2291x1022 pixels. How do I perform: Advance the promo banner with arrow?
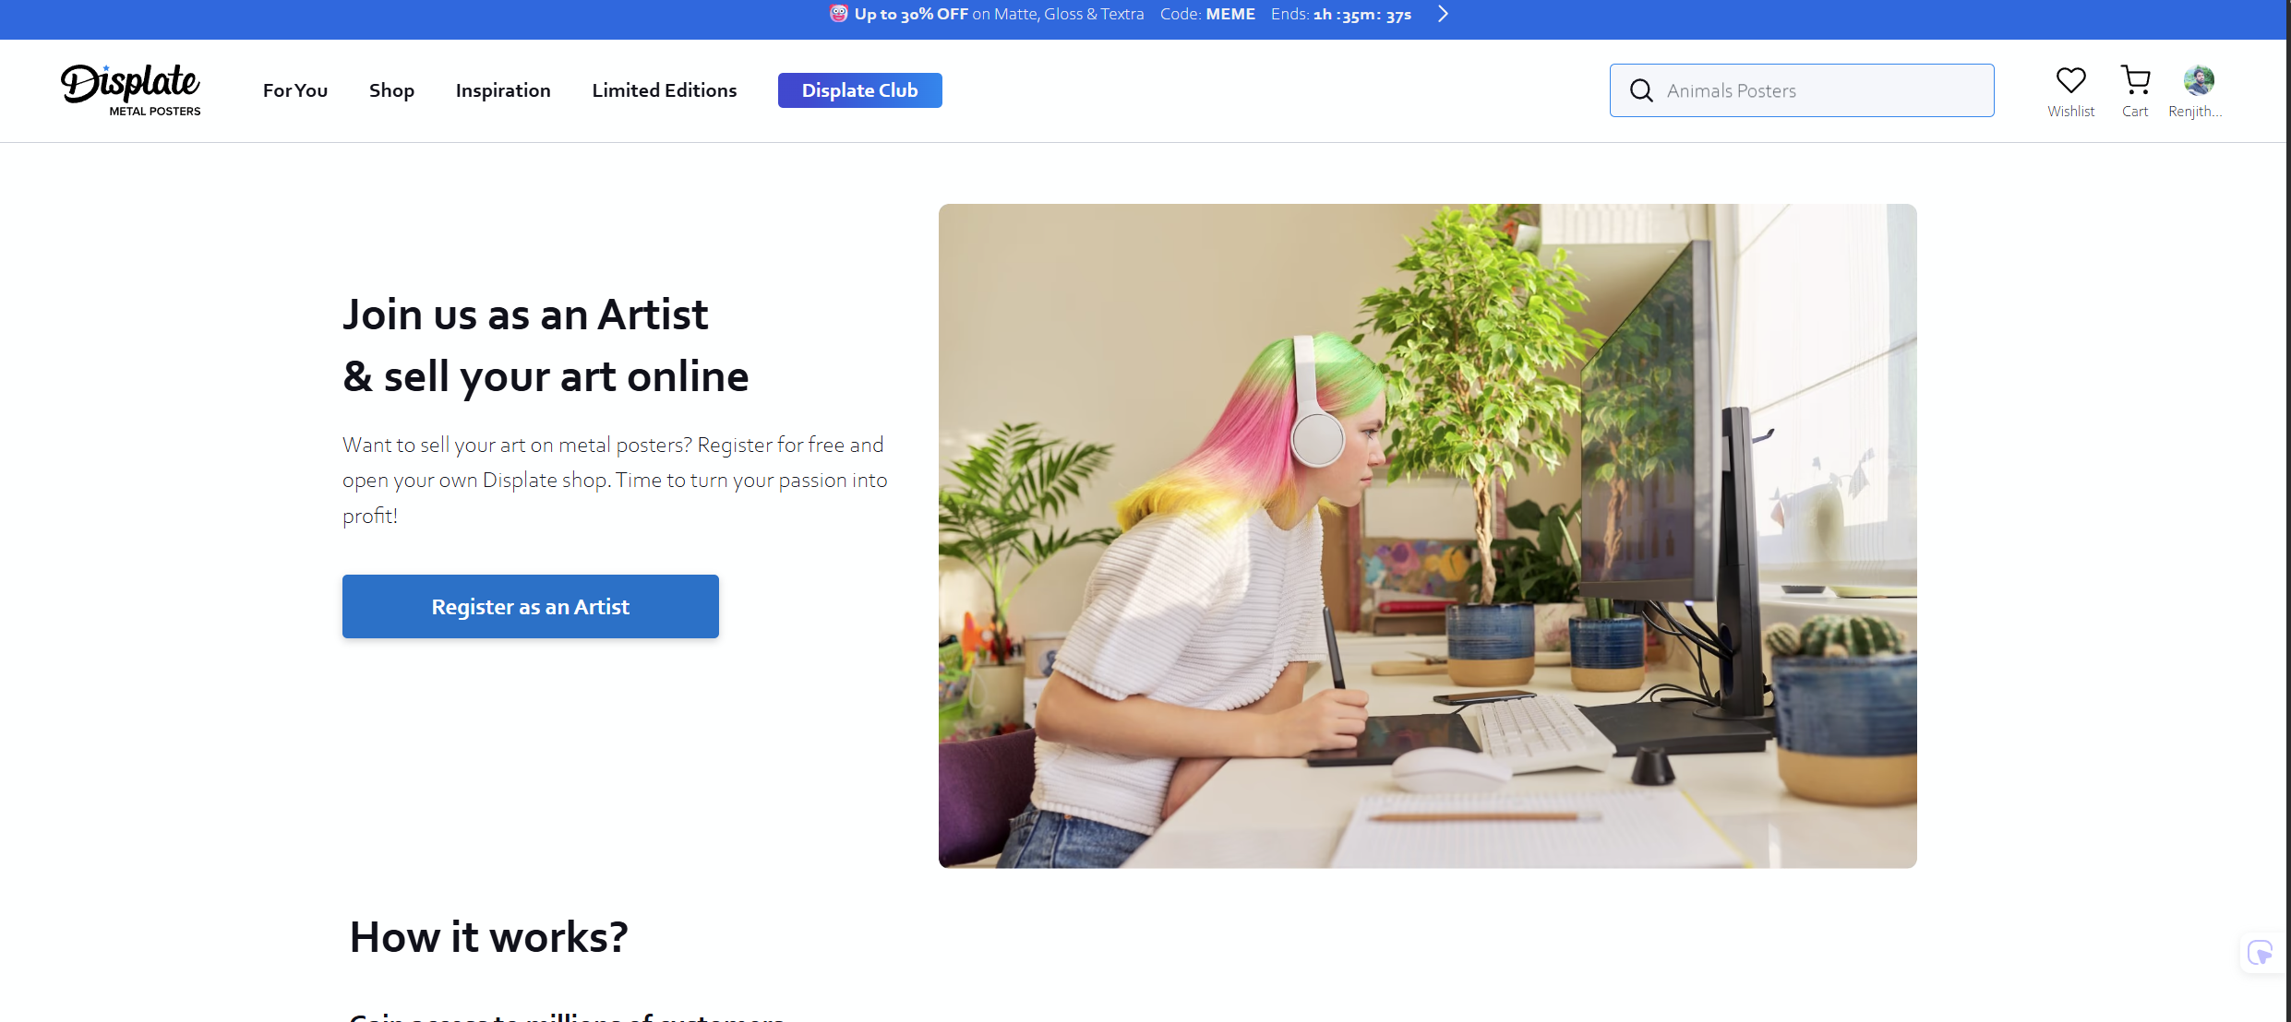coord(1443,14)
